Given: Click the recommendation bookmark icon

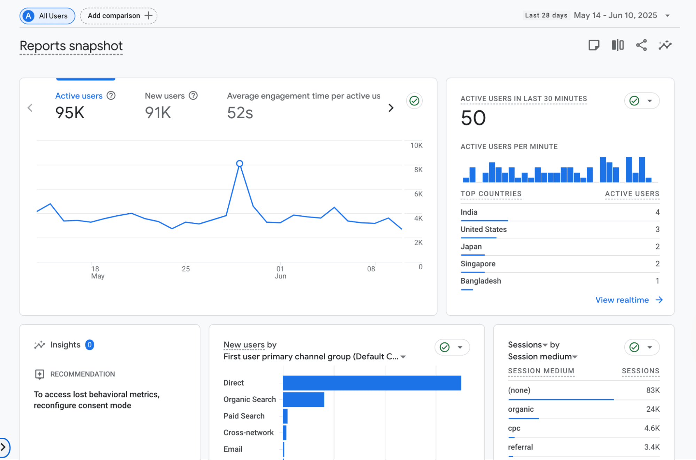Looking at the screenshot, I should [x=39, y=374].
